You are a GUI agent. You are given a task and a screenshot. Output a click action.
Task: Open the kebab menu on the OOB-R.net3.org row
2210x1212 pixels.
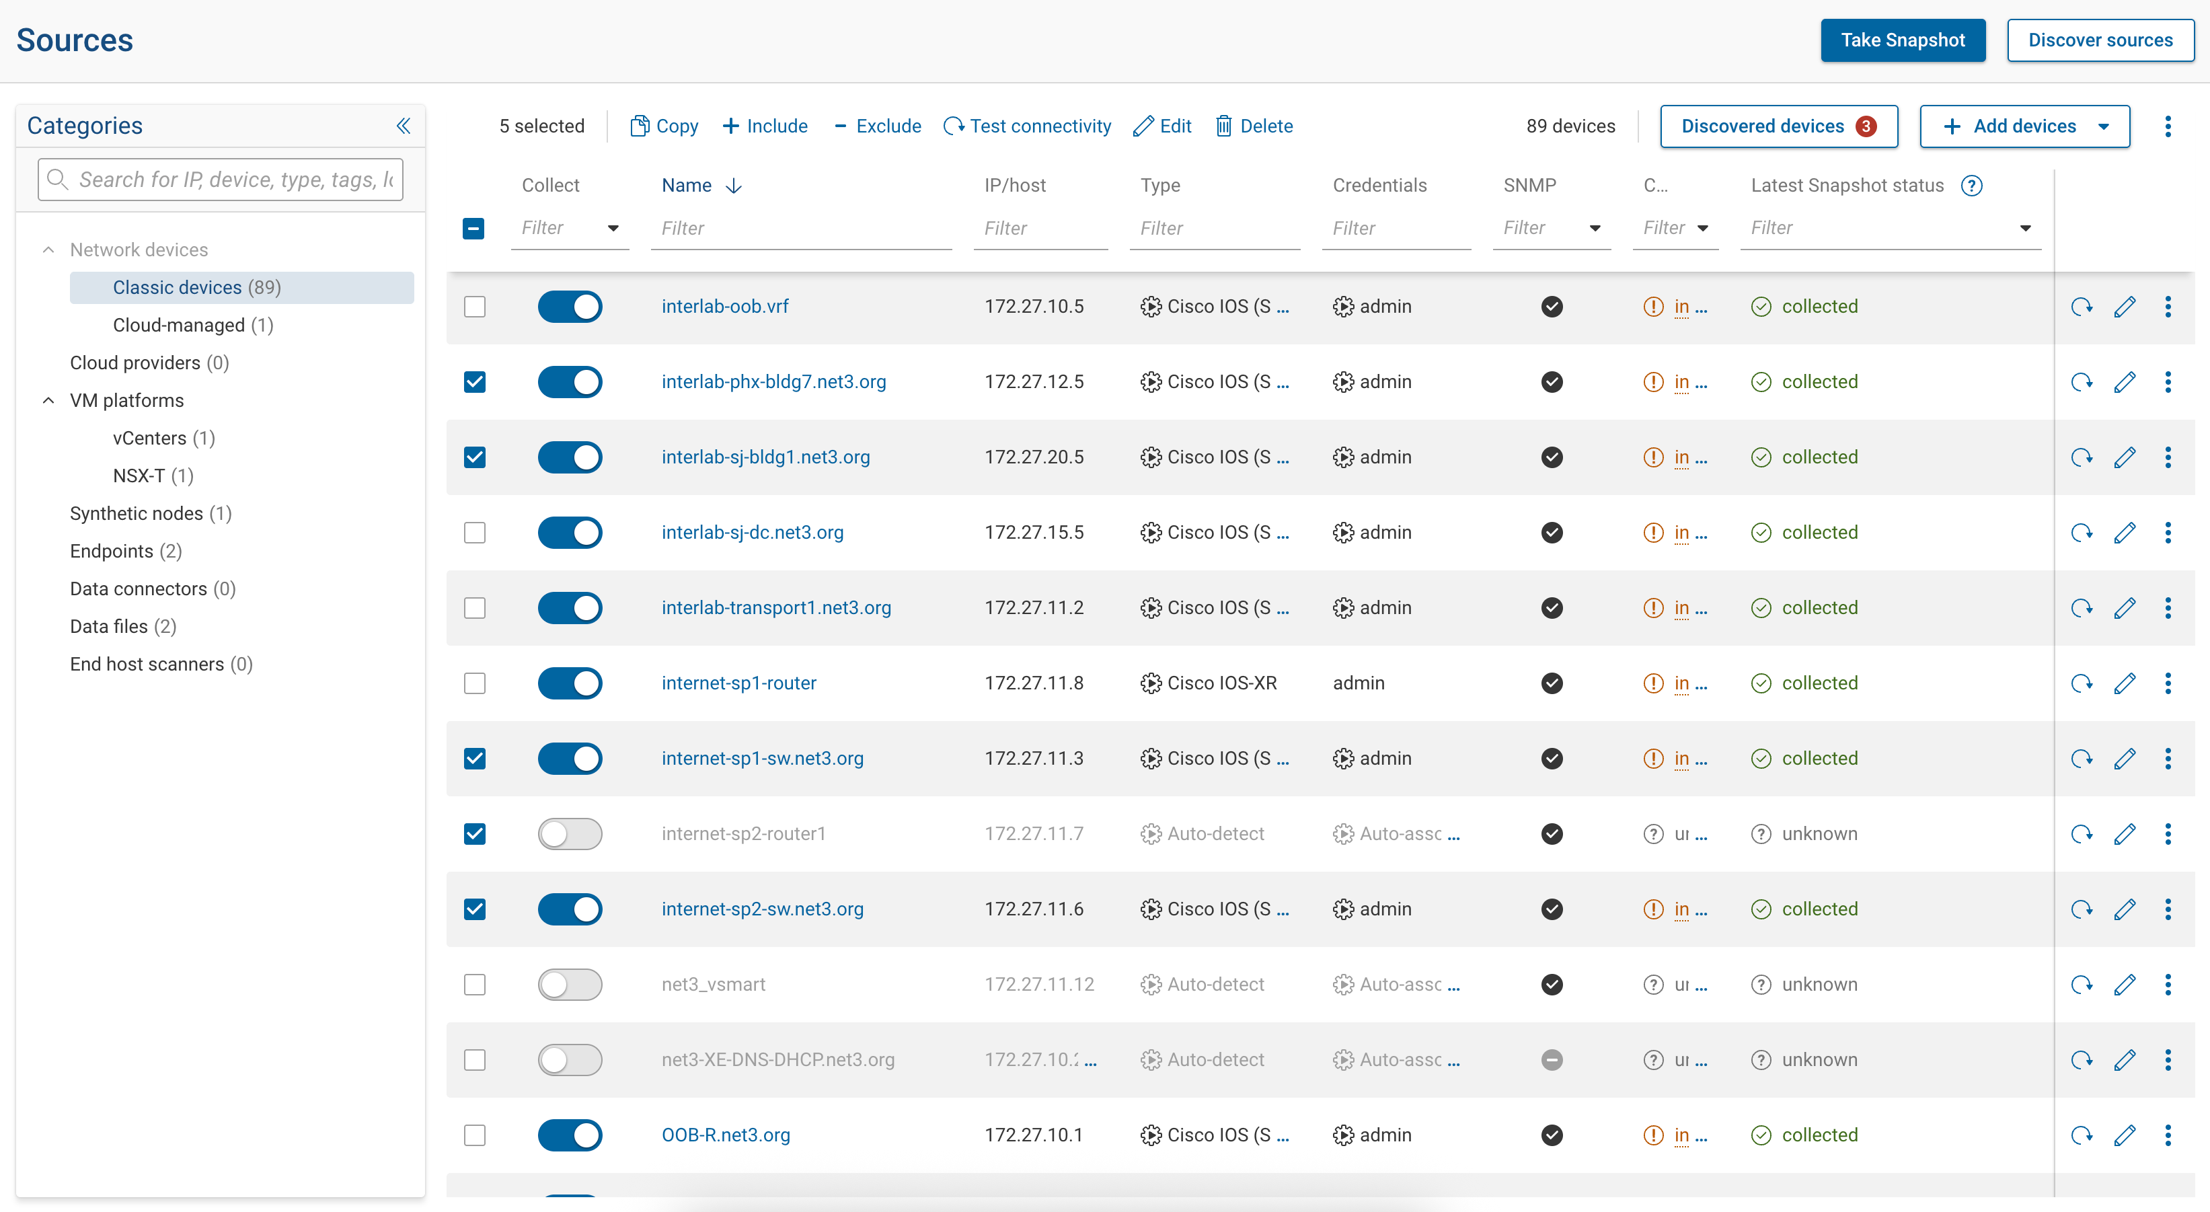(2168, 1135)
